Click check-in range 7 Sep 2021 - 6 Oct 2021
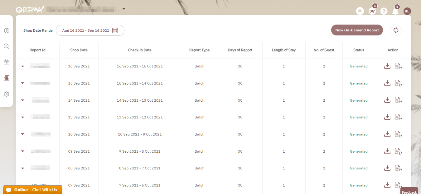Viewport: 421px width, 194px height. [140, 185]
